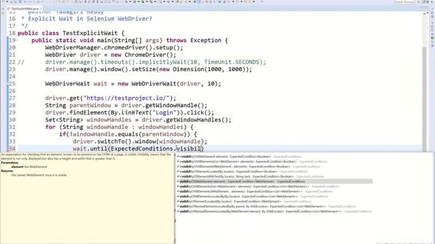Click WebDriverManager.chromedriver().setup() line
This screenshot has height=244, width=435.
coord(114,47)
